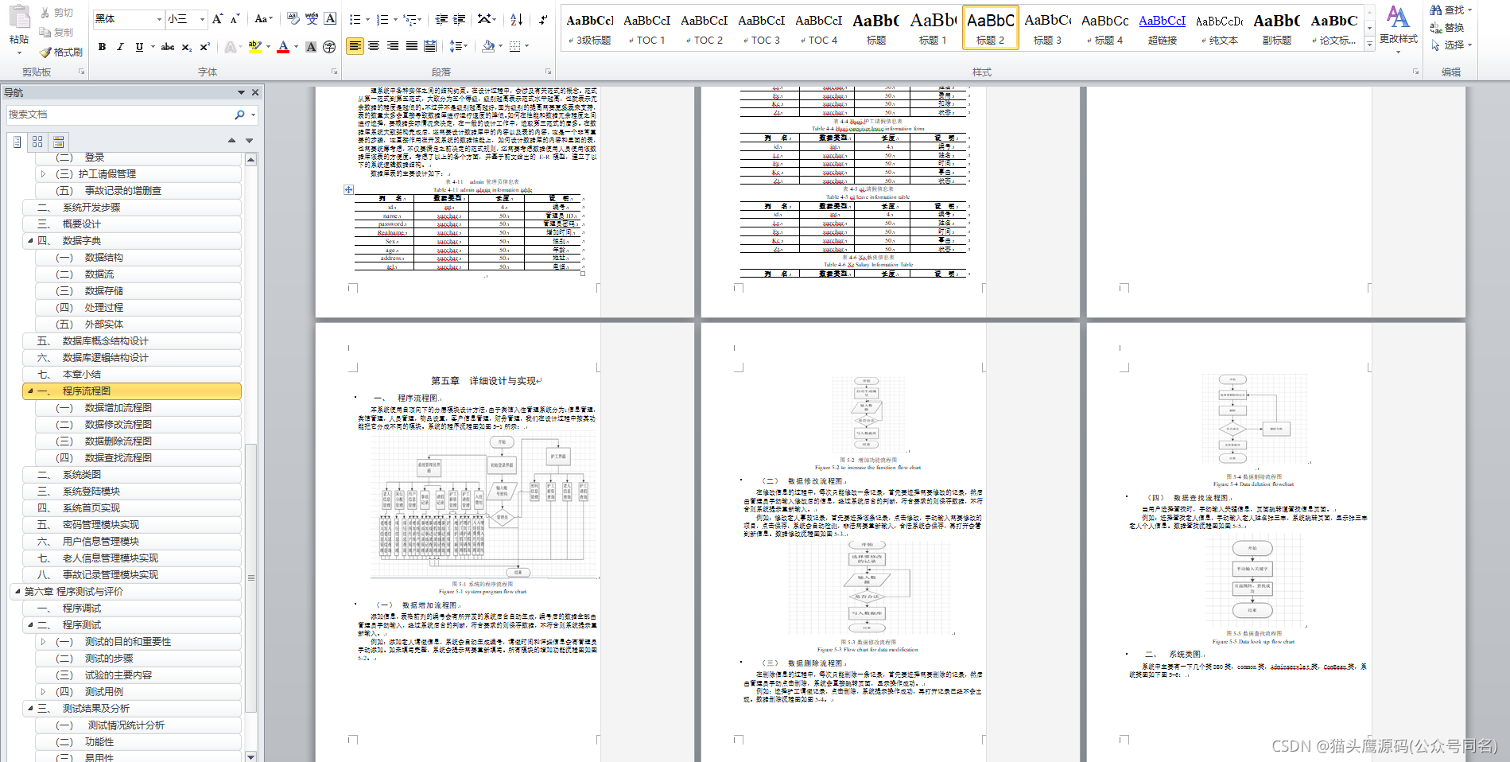1510x762 pixels.
Task: Click the 更改样式 button
Action: click(1398, 28)
